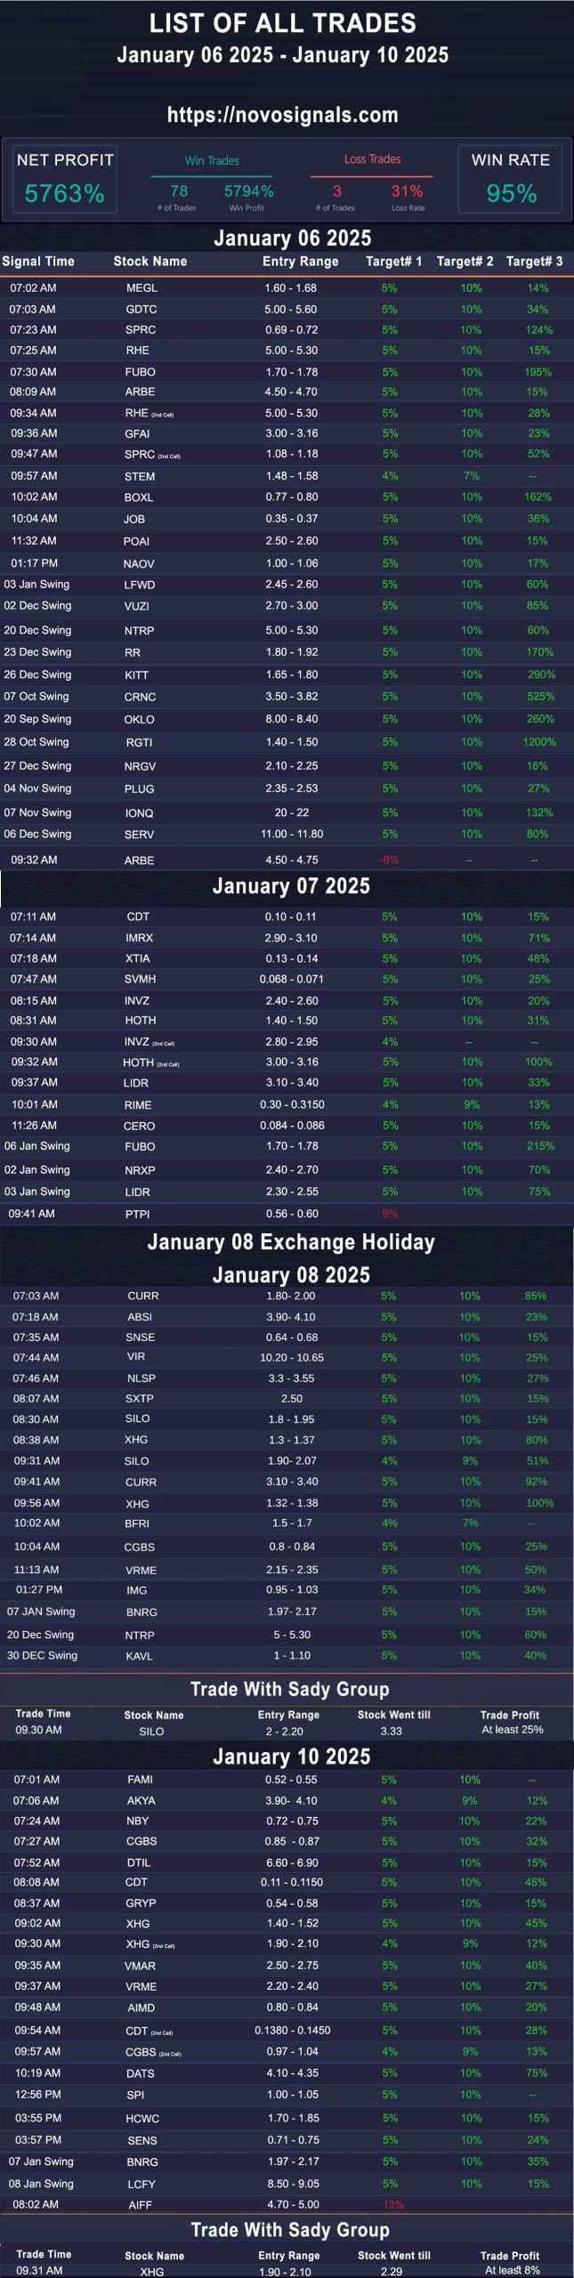Select the January 08 Exchange Holiday heading
This screenshot has width=574, height=2278.
(291, 1241)
